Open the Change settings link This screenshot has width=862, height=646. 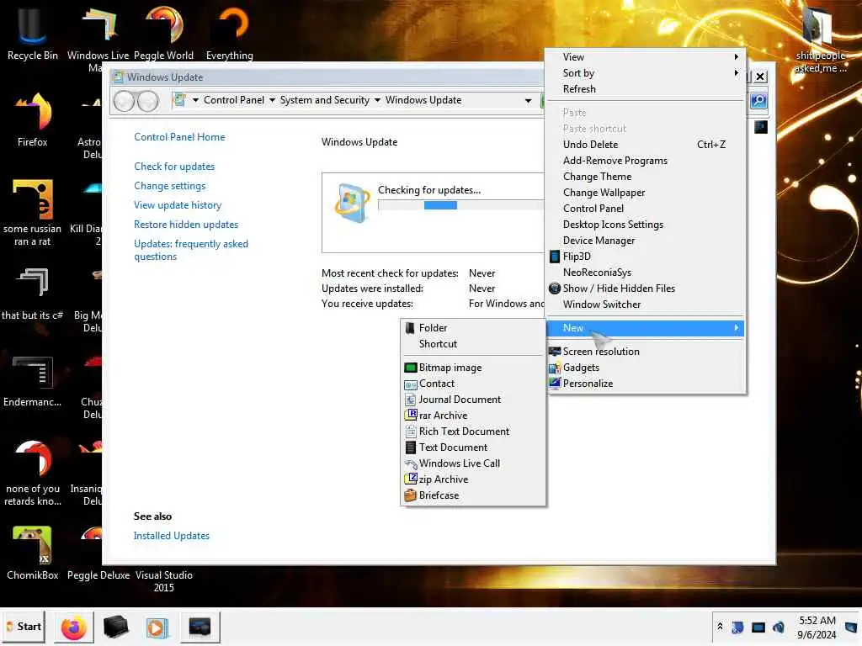click(x=170, y=186)
